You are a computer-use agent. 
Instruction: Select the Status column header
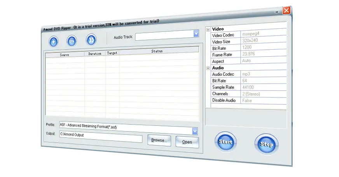pyautogui.click(x=159, y=51)
